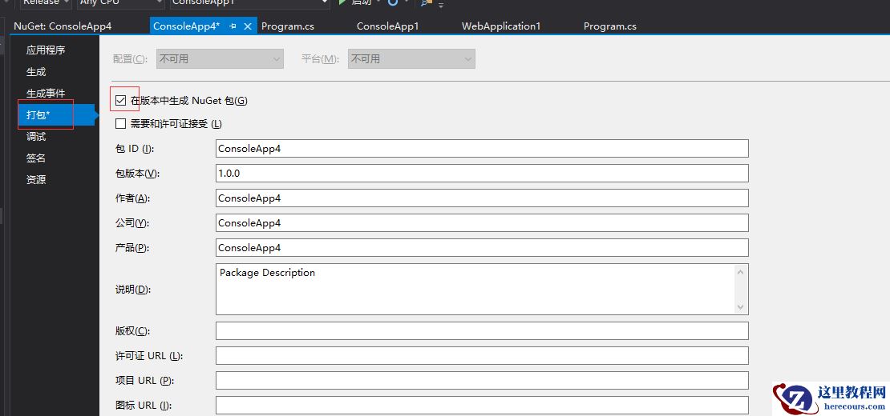Click the 版权(C): label

[x=132, y=330]
